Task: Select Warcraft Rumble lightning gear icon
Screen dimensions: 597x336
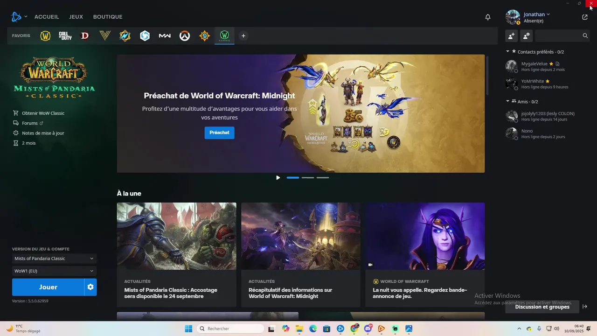Action: (x=125, y=36)
